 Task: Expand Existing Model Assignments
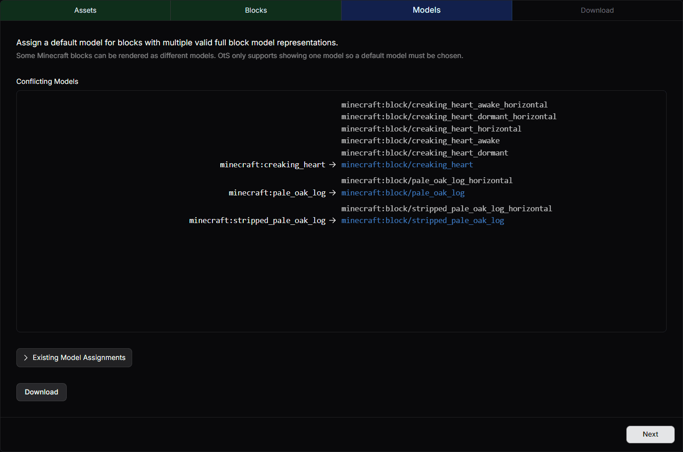pyautogui.click(x=74, y=358)
